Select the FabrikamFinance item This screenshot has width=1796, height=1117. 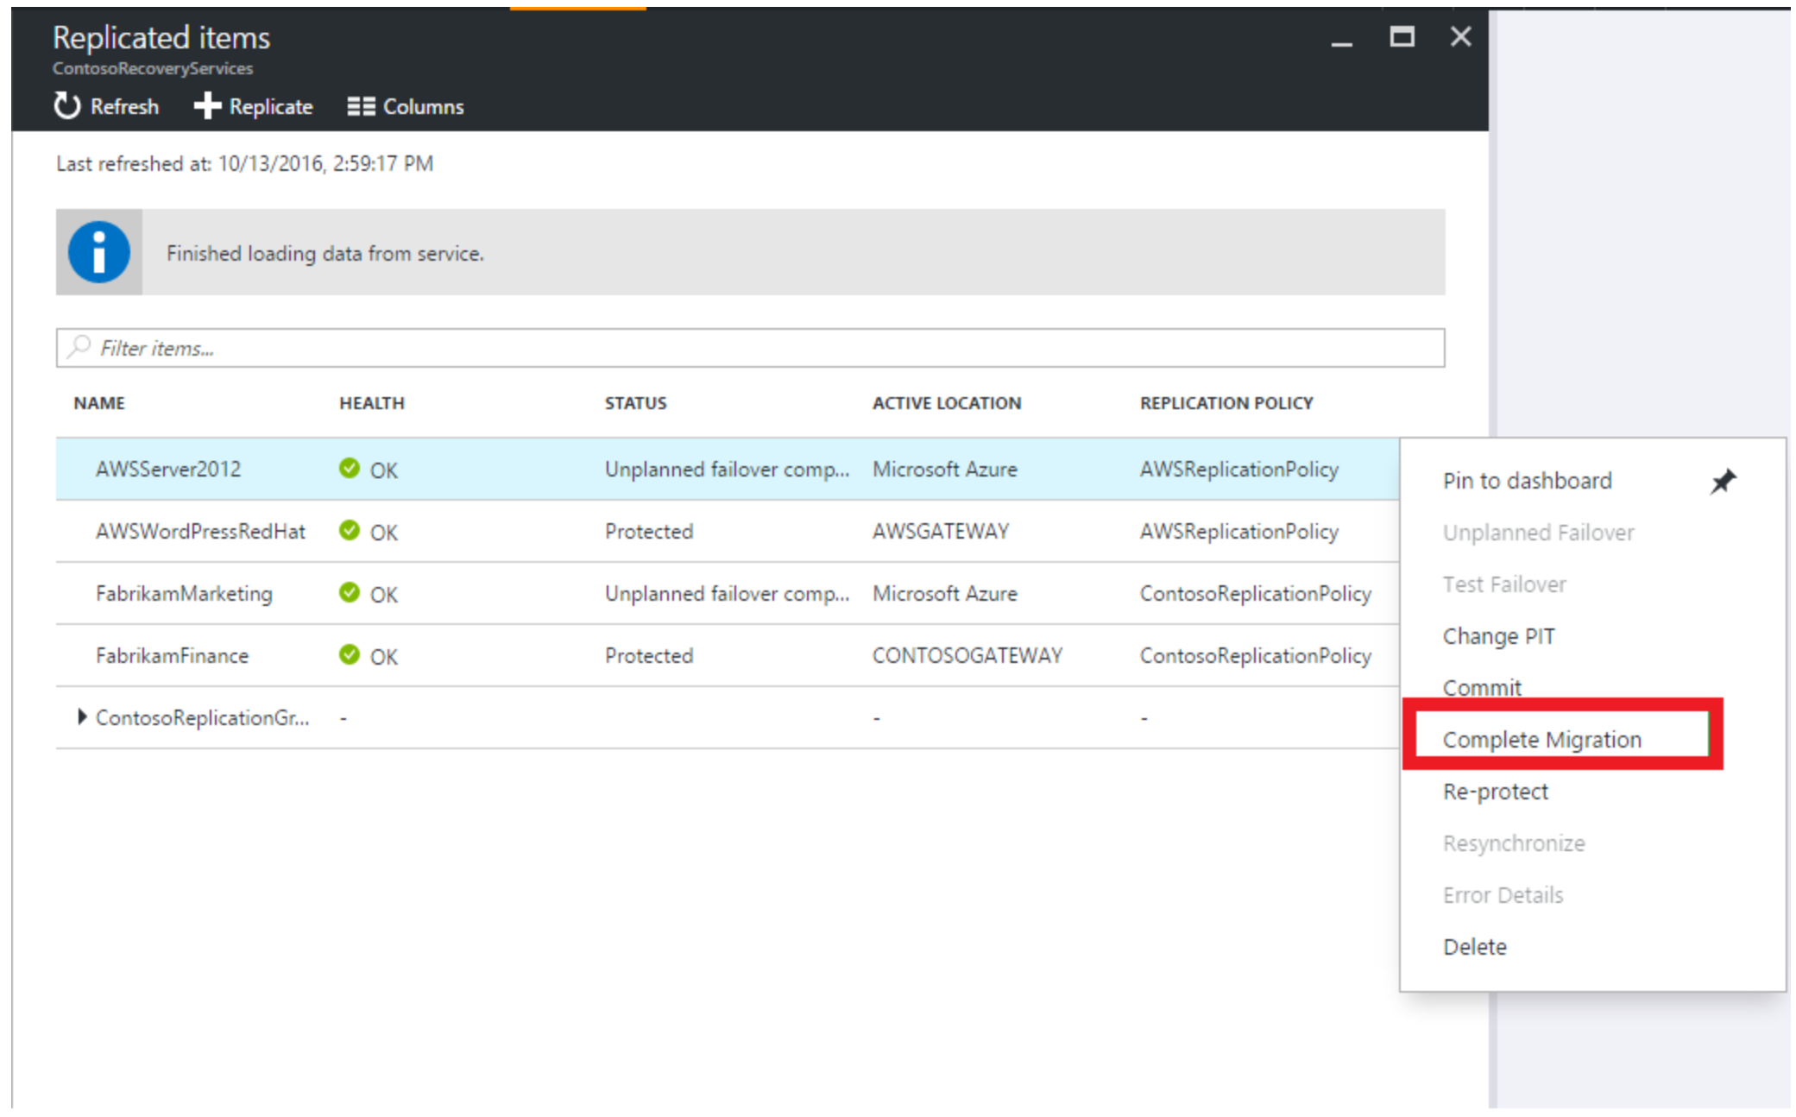point(172,655)
